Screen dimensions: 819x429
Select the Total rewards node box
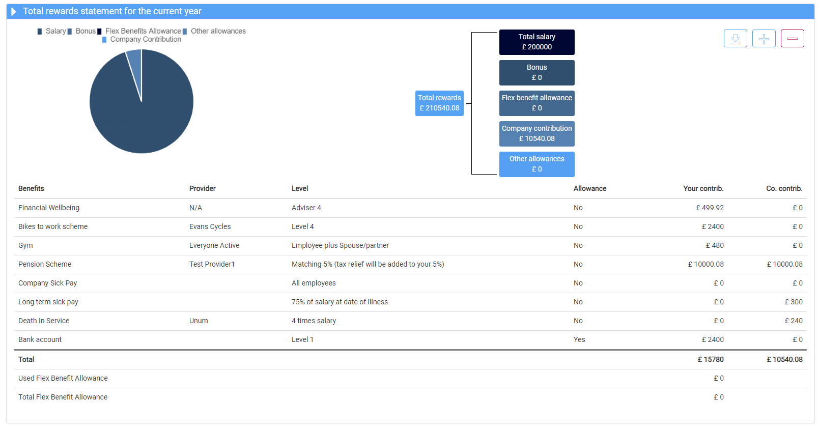point(439,103)
